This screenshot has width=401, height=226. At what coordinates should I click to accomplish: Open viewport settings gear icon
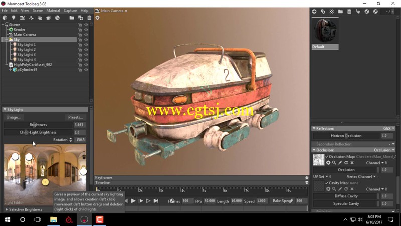(x=97, y=18)
